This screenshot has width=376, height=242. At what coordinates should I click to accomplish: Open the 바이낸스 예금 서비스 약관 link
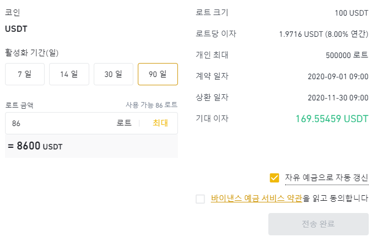pos(257,199)
